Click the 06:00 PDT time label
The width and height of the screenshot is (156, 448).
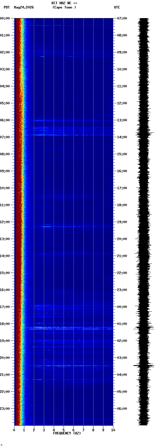pyautogui.click(x=5, y=120)
